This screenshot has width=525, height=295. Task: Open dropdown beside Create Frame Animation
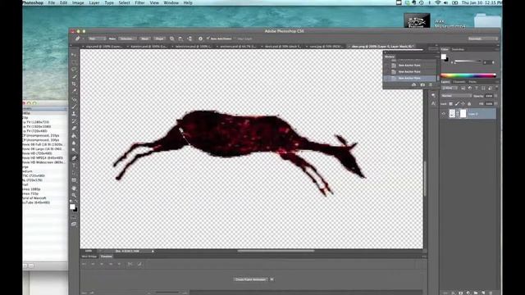click(272, 279)
